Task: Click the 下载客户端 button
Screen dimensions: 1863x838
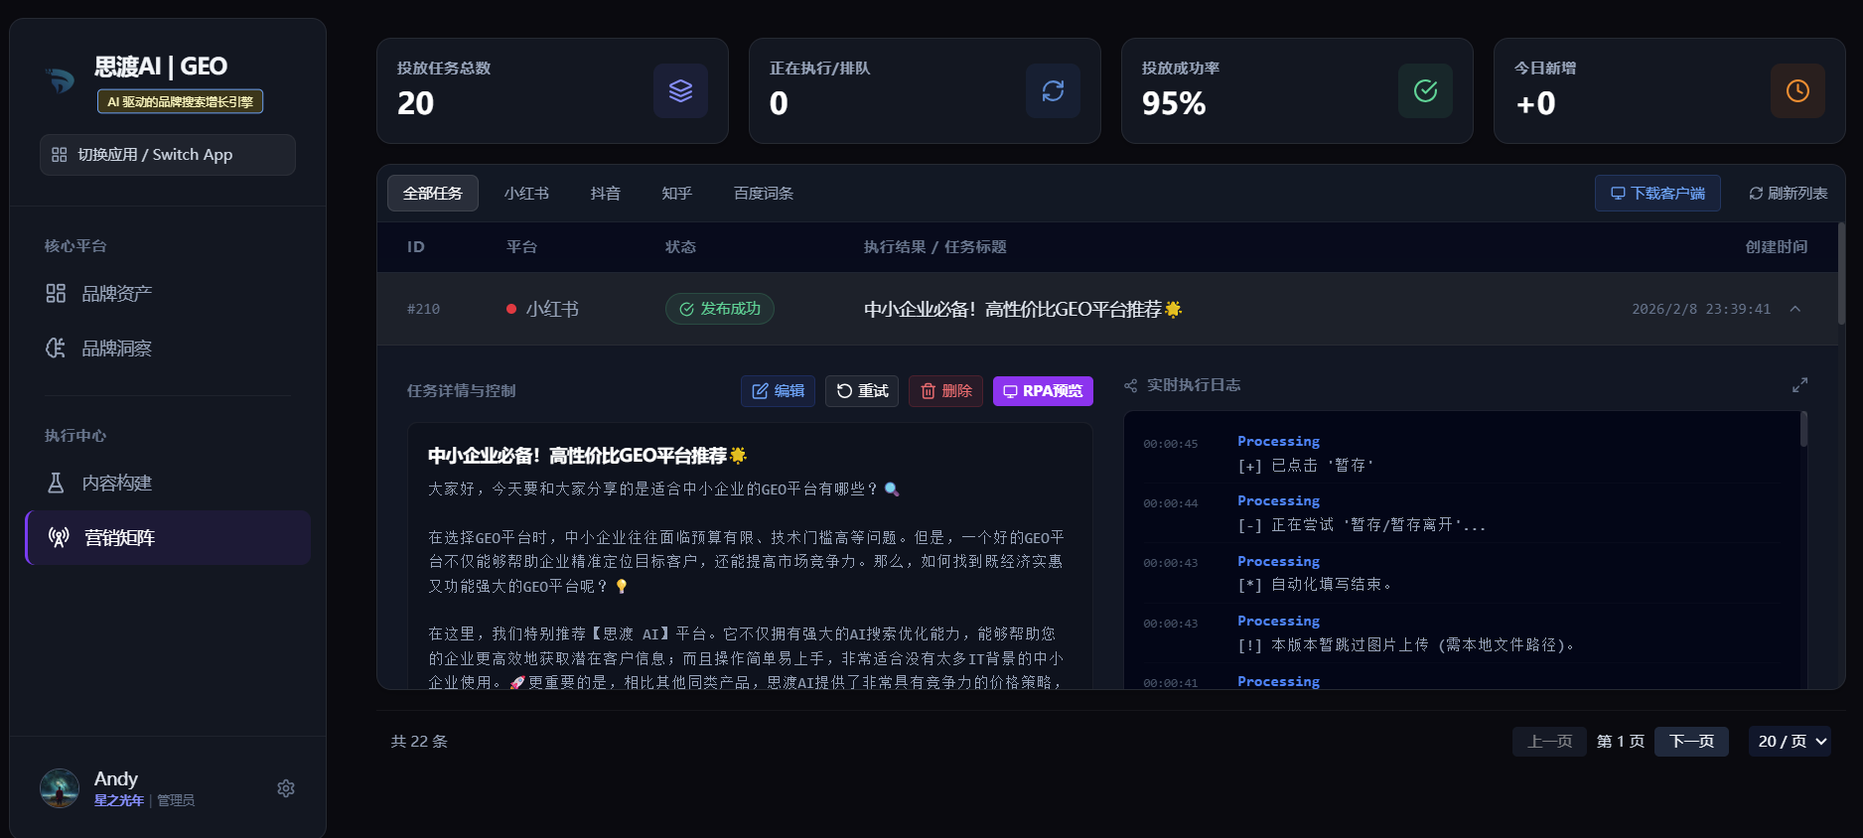Action: [1657, 194]
